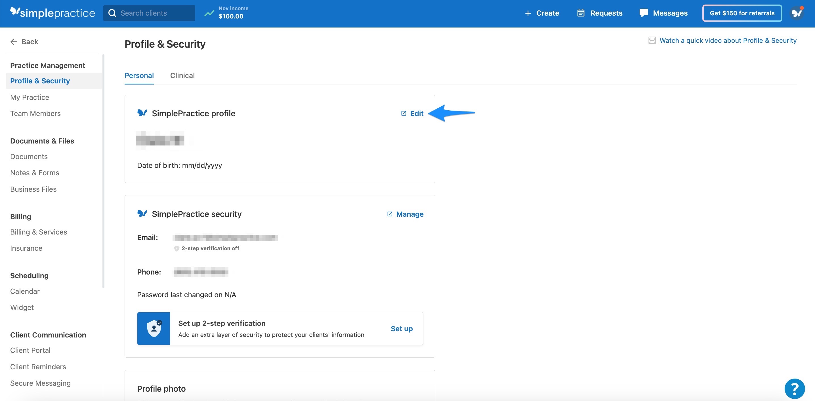Click the income trend icon near Nov income
This screenshot has height=401, width=815.
(209, 13)
